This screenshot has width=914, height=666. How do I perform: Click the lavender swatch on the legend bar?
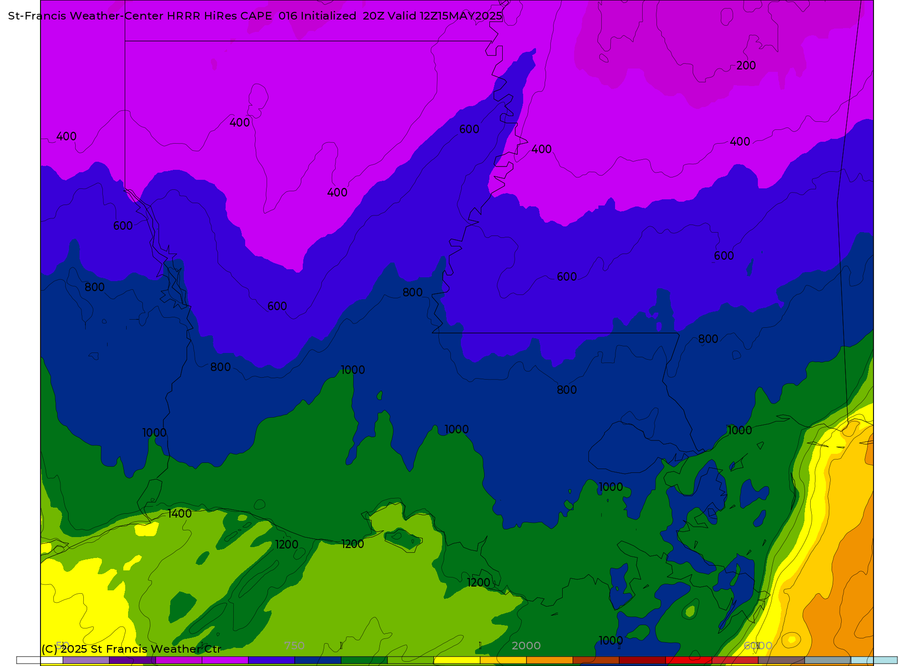(86, 660)
